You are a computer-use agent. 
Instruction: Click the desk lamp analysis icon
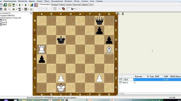tap(20, 9)
